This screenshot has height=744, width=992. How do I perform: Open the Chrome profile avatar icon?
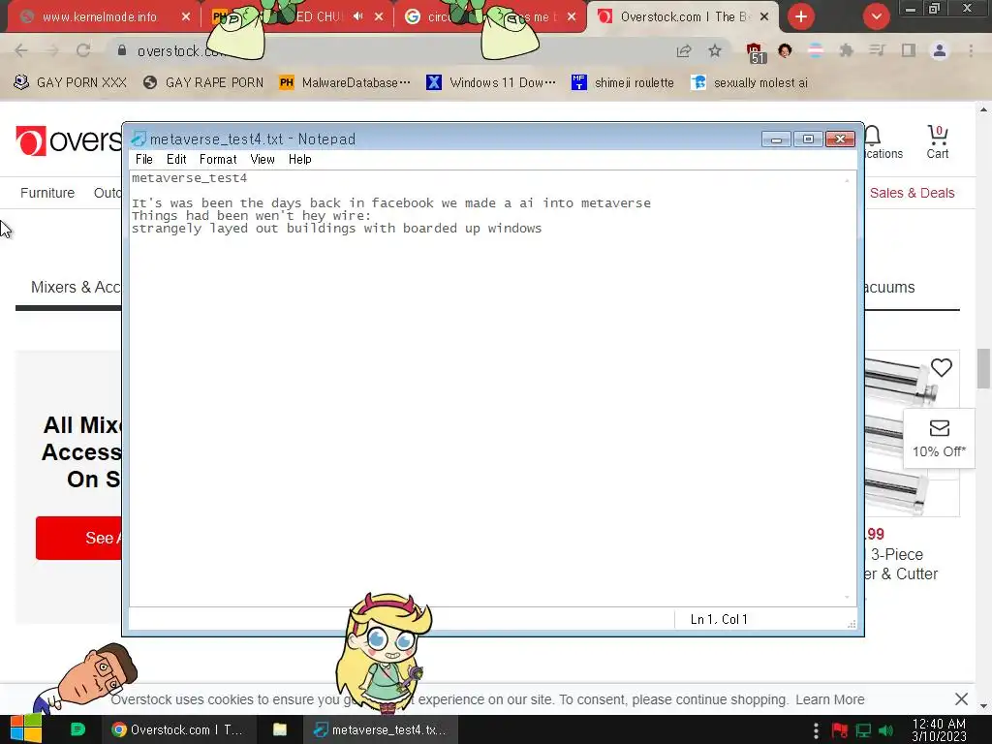[x=940, y=50]
